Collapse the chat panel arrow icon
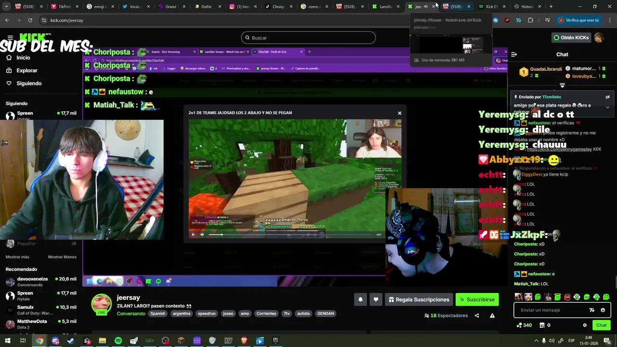This screenshot has width=617, height=347. pos(514,54)
